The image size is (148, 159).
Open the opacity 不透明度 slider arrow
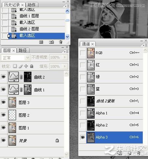65,57
